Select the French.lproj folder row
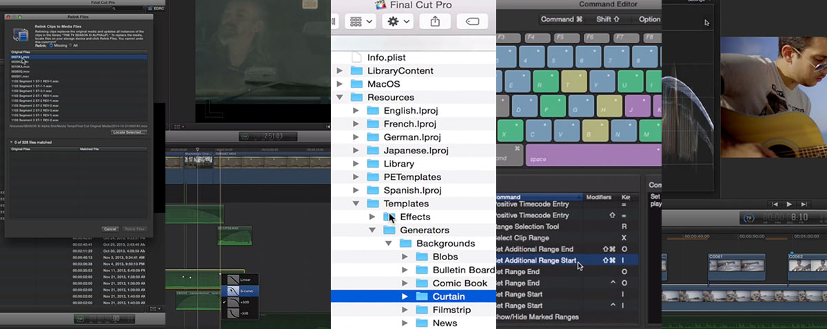The height and width of the screenshot is (329, 827). (413, 124)
